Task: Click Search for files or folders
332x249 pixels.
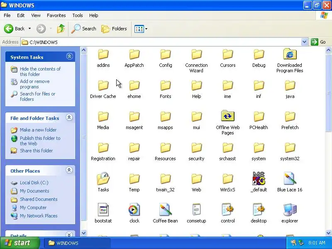Action: click(37, 96)
